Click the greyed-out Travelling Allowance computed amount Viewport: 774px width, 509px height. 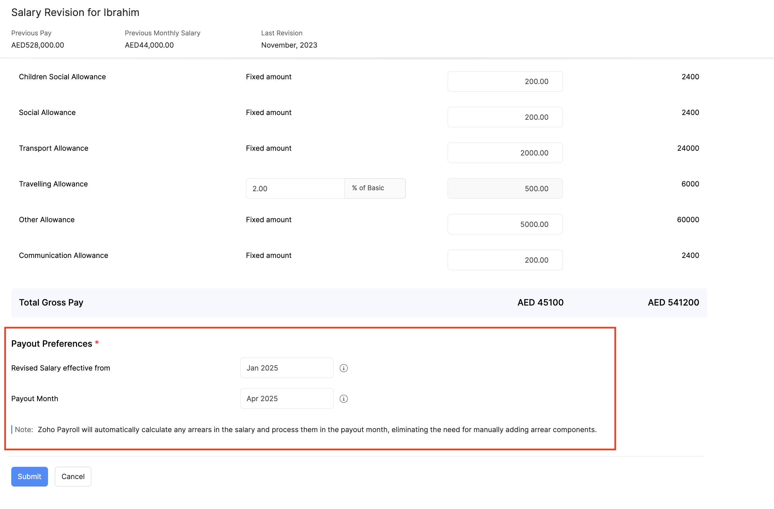coord(505,188)
